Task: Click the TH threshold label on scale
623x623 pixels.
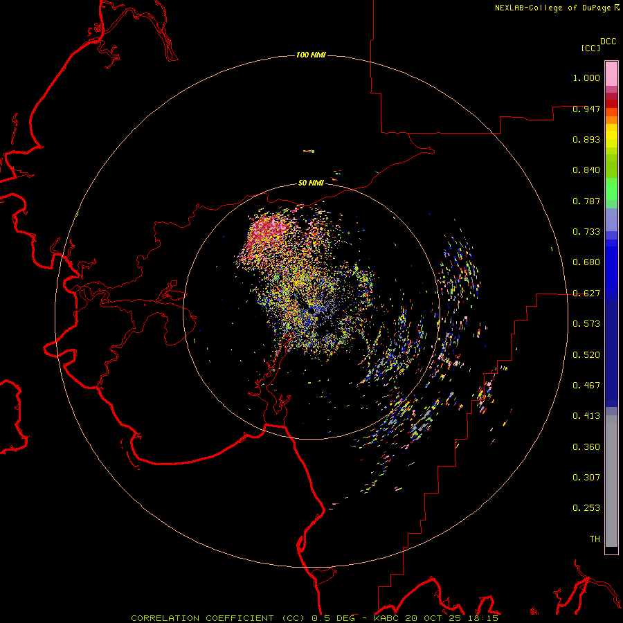Action: 595,539
